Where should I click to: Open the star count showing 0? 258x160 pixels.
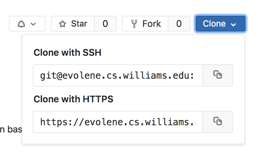105,24
